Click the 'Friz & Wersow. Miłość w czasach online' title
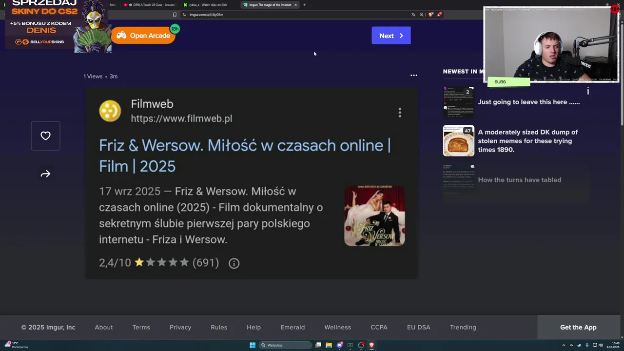Viewport: 624px width, 351px height. 245,156
